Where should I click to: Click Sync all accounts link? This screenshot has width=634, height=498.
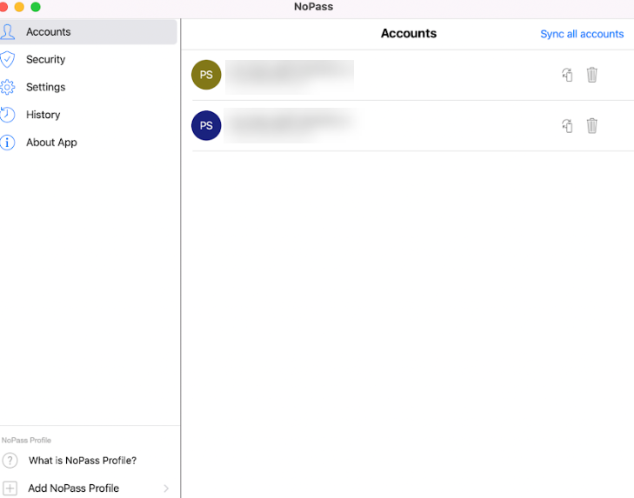point(582,34)
